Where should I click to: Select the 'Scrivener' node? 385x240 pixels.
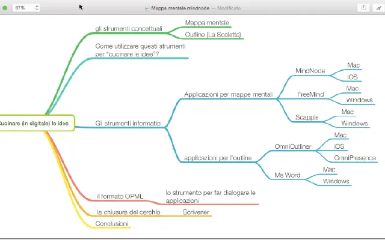click(x=196, y=212)
